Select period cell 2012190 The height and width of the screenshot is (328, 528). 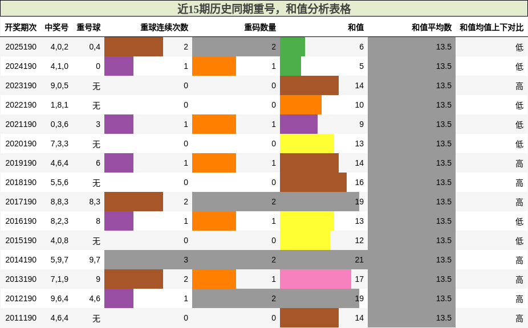pyautogui.click(x=21, y=298)
